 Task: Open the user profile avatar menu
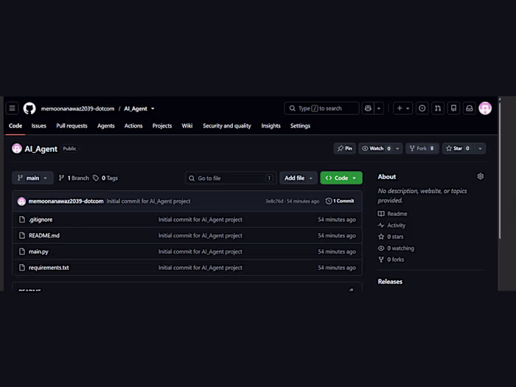point(485,108)
